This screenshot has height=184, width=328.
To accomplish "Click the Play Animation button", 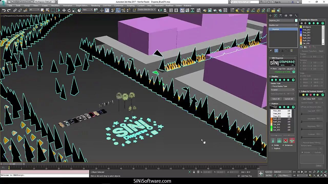I will click(302, 172).
